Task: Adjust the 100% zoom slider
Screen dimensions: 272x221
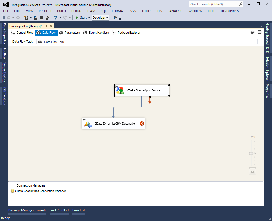Action: [x=252, y=153]
